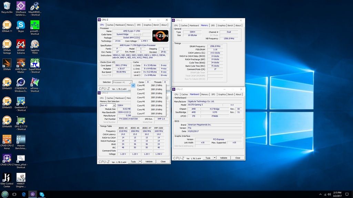Choose Core #1 from the core list

[148, 89]
